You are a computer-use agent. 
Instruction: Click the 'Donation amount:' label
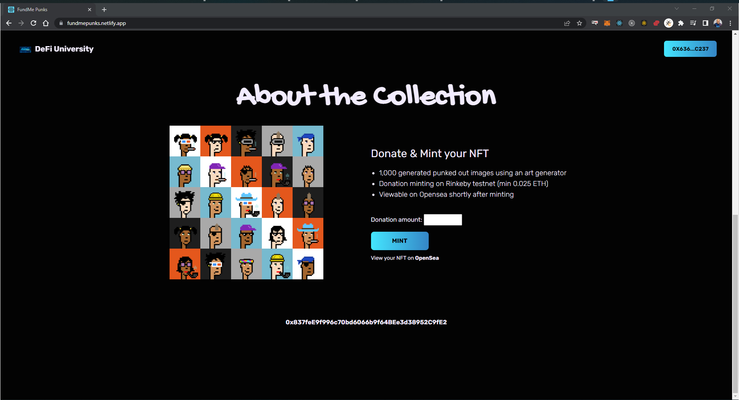[396, 220]
